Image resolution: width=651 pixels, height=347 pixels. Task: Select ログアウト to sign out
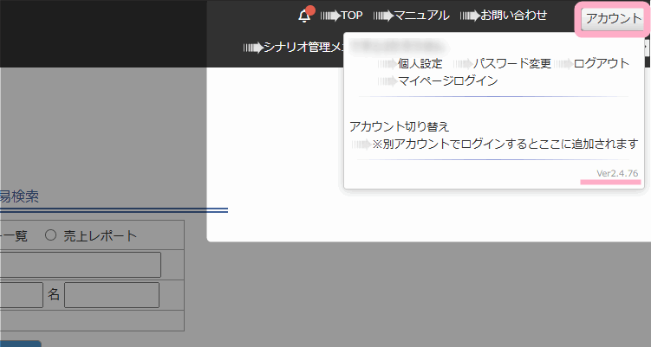(x=602, y=64)
